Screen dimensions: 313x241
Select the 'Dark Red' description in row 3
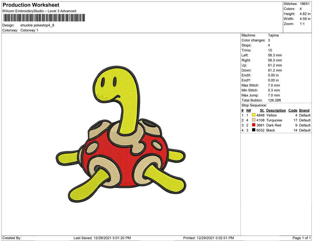(x=274, y=125)
